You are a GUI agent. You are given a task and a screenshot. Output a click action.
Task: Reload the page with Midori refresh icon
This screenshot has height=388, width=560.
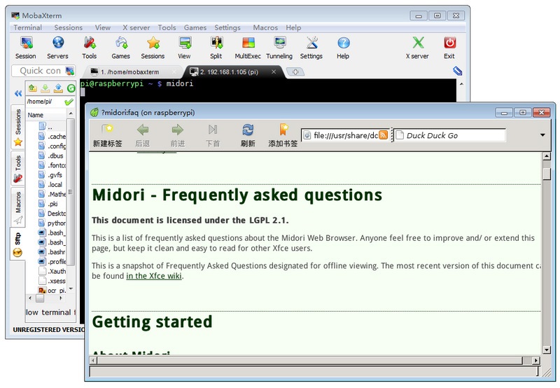point(248,136)
